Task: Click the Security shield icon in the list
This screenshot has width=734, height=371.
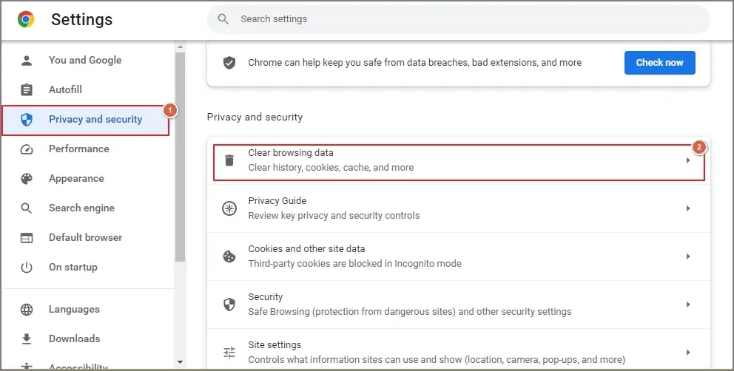Action: point(229,304)
